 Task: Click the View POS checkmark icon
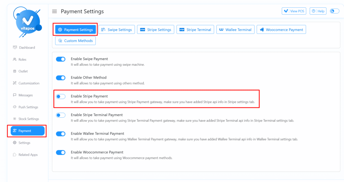point(286,11)
